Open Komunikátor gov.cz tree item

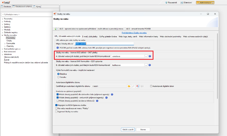click(x=12, y=49)
